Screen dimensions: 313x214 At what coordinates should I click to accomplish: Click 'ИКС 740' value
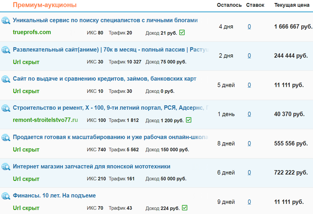(x=96, y=150)
